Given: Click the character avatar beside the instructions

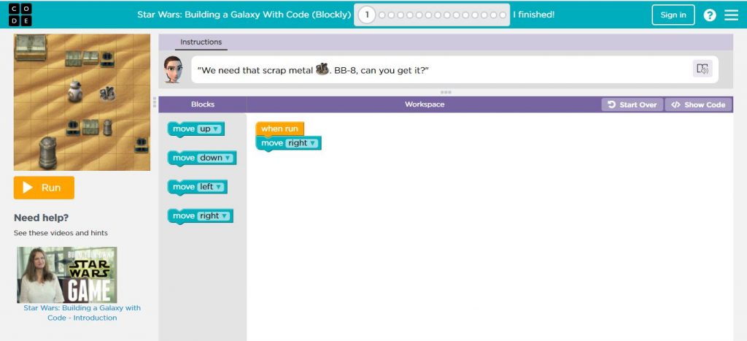Looking at the screenshot, I should pos(173,69).
